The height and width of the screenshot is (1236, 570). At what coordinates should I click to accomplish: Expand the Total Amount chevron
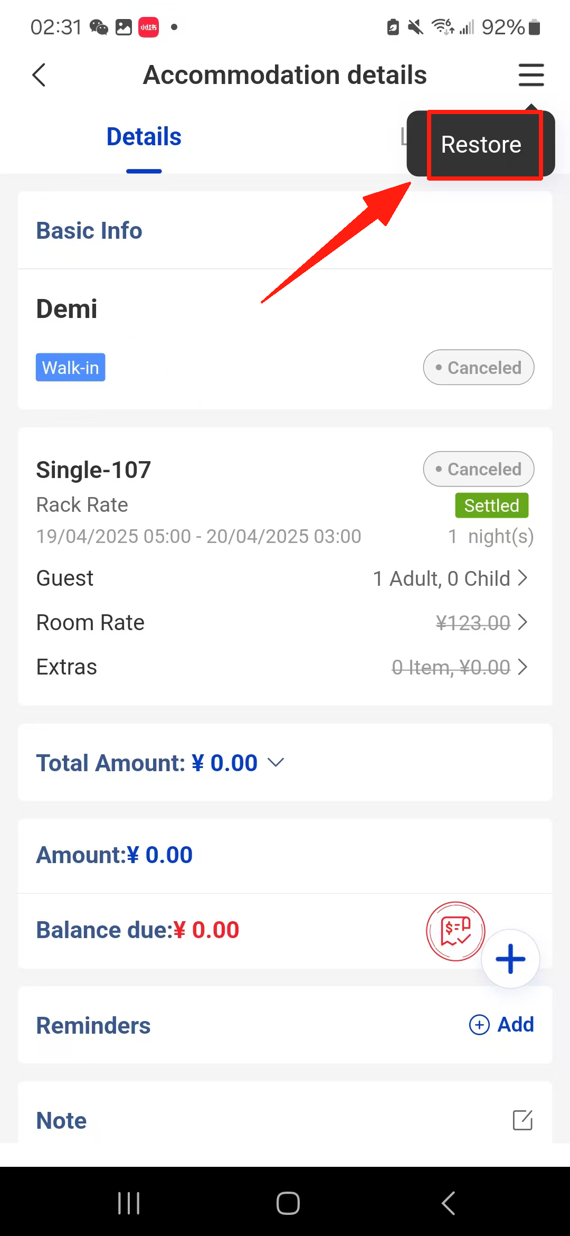[x=276, y=762]
